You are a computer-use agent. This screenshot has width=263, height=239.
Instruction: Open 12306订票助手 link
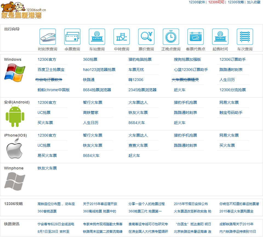point(233,59)
